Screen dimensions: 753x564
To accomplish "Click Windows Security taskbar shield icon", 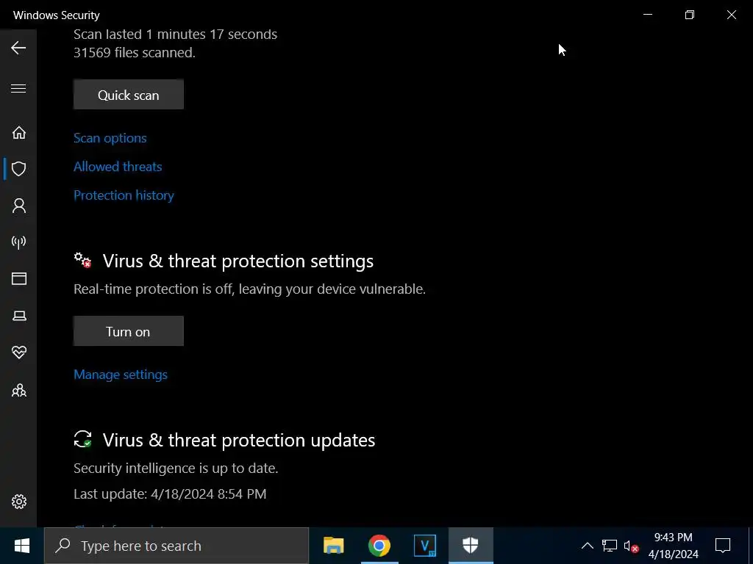I will pos(471,546).
